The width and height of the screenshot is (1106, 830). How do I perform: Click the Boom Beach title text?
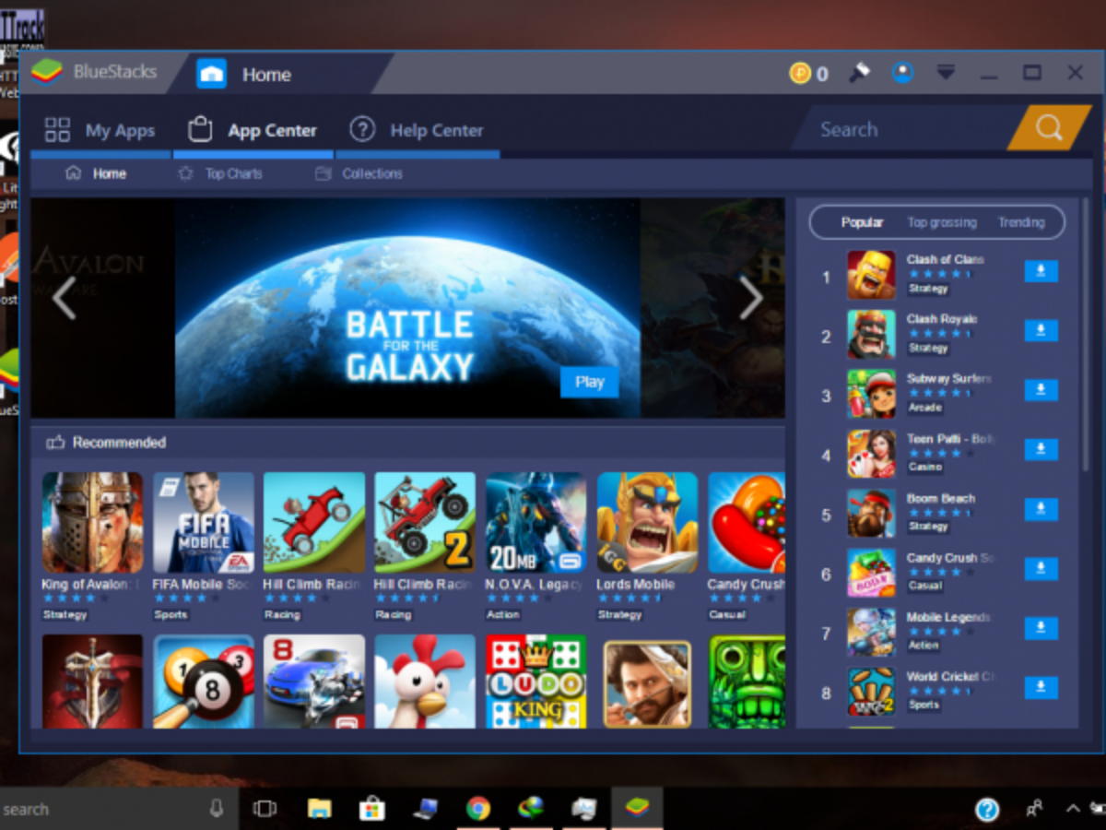(x=940, y=498)
